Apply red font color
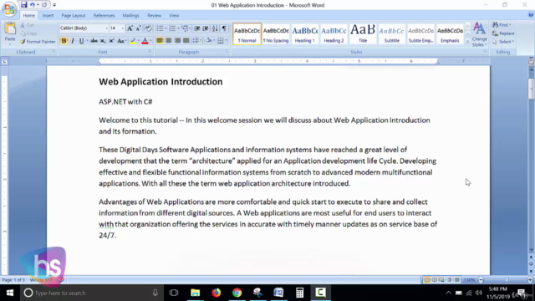The width and height of the screenshot is (535, 301). click(145, 41)
